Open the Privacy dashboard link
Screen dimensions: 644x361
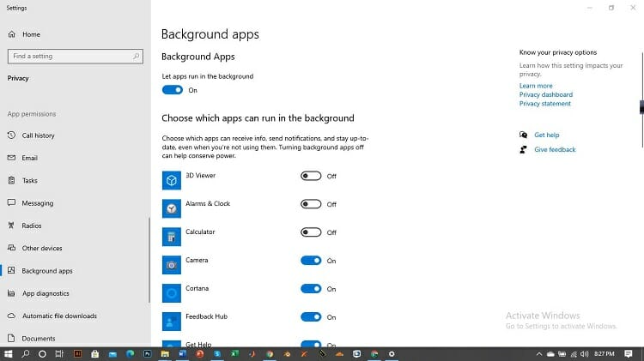[546, 95]
